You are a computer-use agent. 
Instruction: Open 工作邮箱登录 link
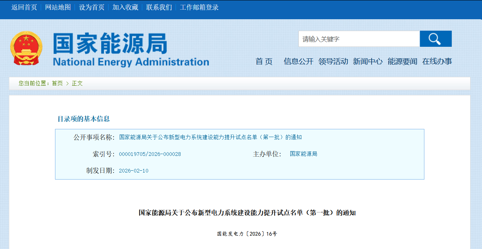click(199, 7)
